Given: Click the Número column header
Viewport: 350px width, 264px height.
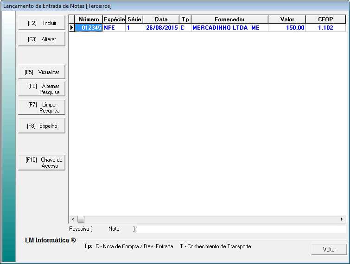Looking at the screenshot, I should pyautogui.click(x=89, y=19).
